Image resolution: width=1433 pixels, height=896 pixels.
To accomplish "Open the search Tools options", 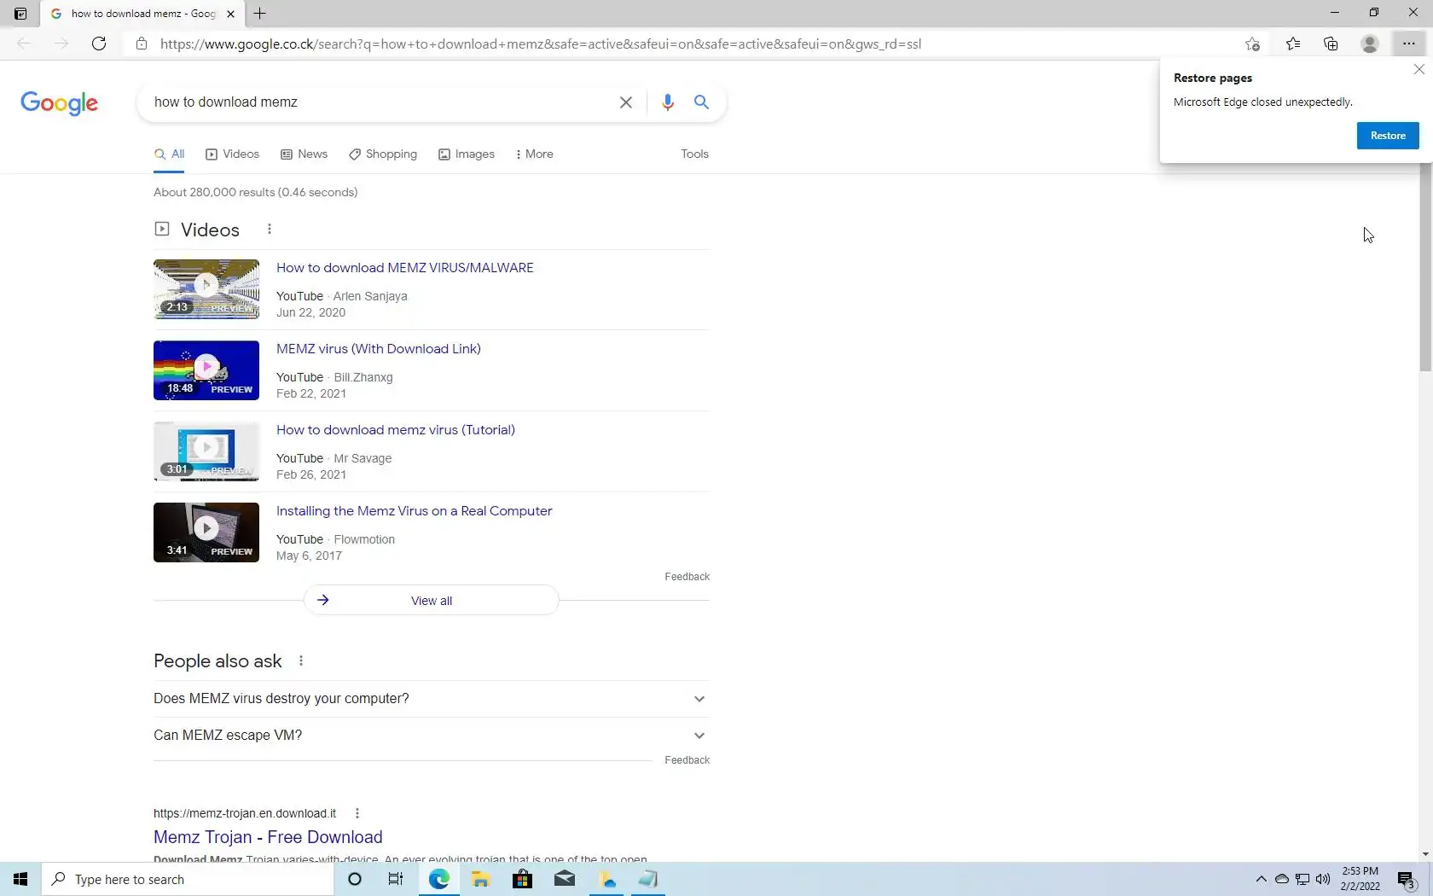I will pyautogui.click(x=694, y=154).
